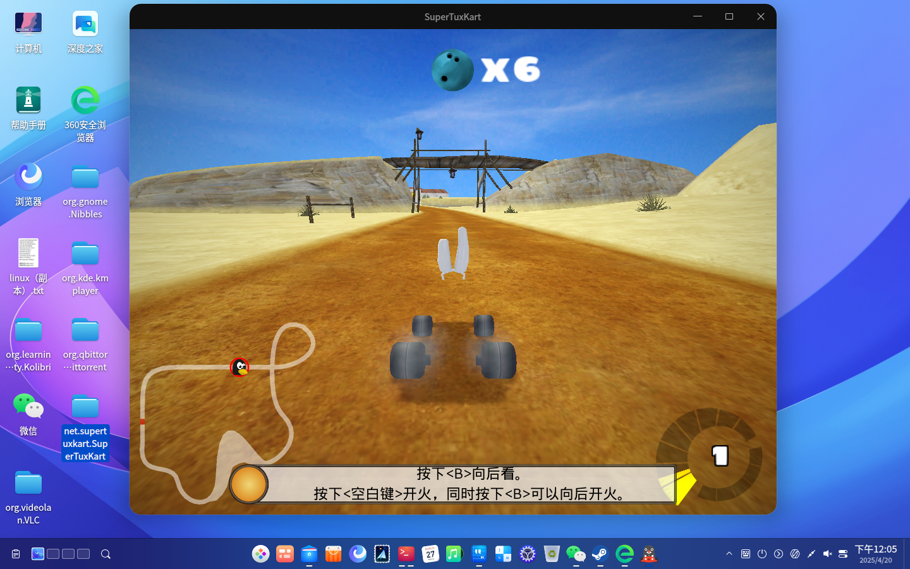This screenshot has height=569, width=910.
Task: Click the bowling ball powerup icon
Action: tap(452, 70)
